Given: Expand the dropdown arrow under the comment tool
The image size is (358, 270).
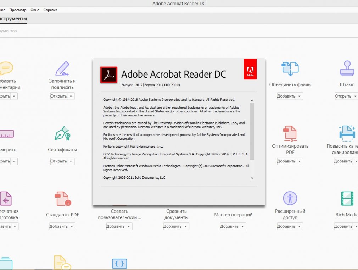Looking at the screenshot, I should point(14,96).
